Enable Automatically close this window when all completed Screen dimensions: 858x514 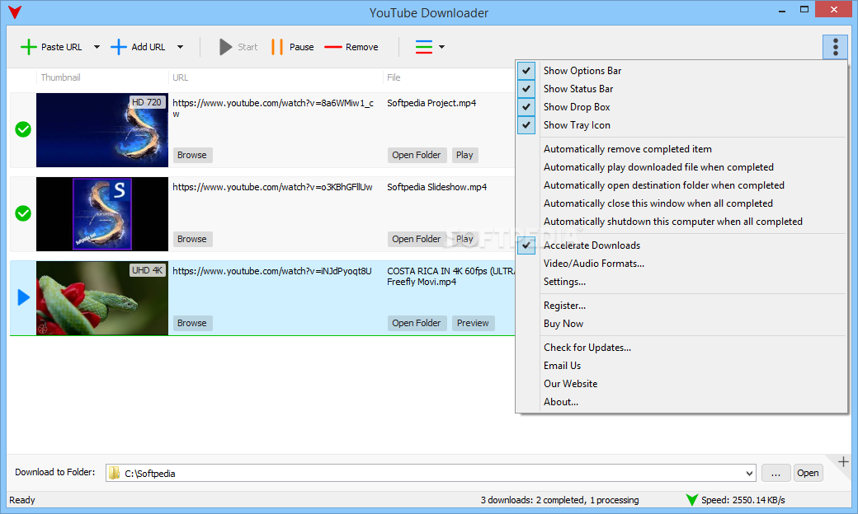tap(681, 203)
